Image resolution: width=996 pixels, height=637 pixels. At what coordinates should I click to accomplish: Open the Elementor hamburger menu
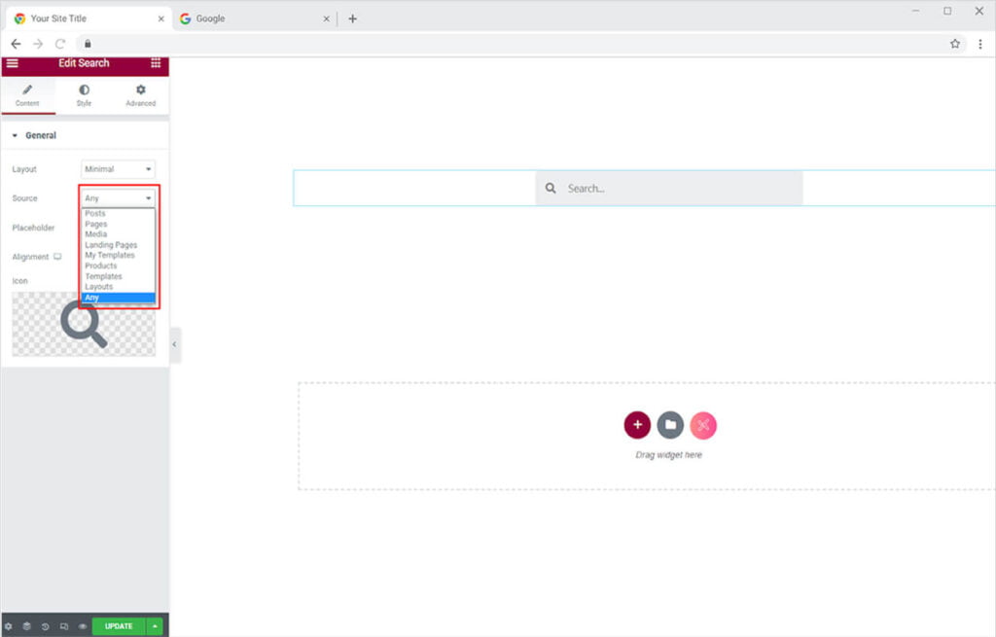tap(12, 63)
